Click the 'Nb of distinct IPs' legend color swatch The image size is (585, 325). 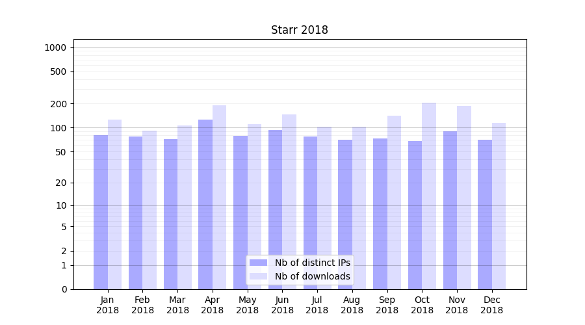pos(258,263)
